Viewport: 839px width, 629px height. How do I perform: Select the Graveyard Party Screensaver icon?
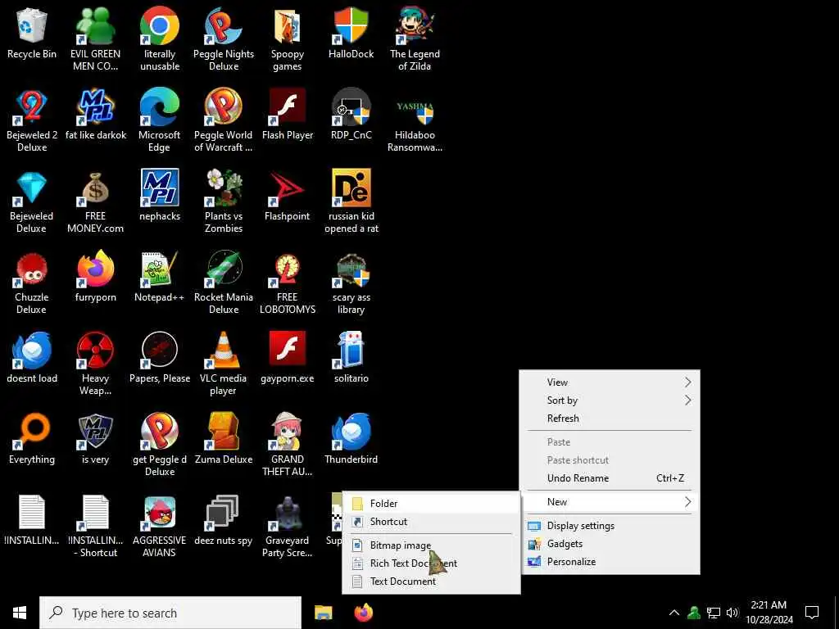click(x=288, y=527)
